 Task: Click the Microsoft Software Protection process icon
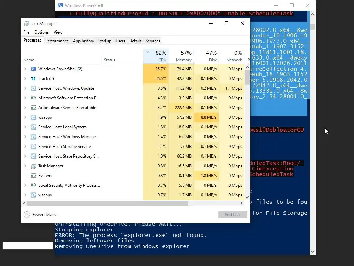pyautogui.click(x=34, y=98)
